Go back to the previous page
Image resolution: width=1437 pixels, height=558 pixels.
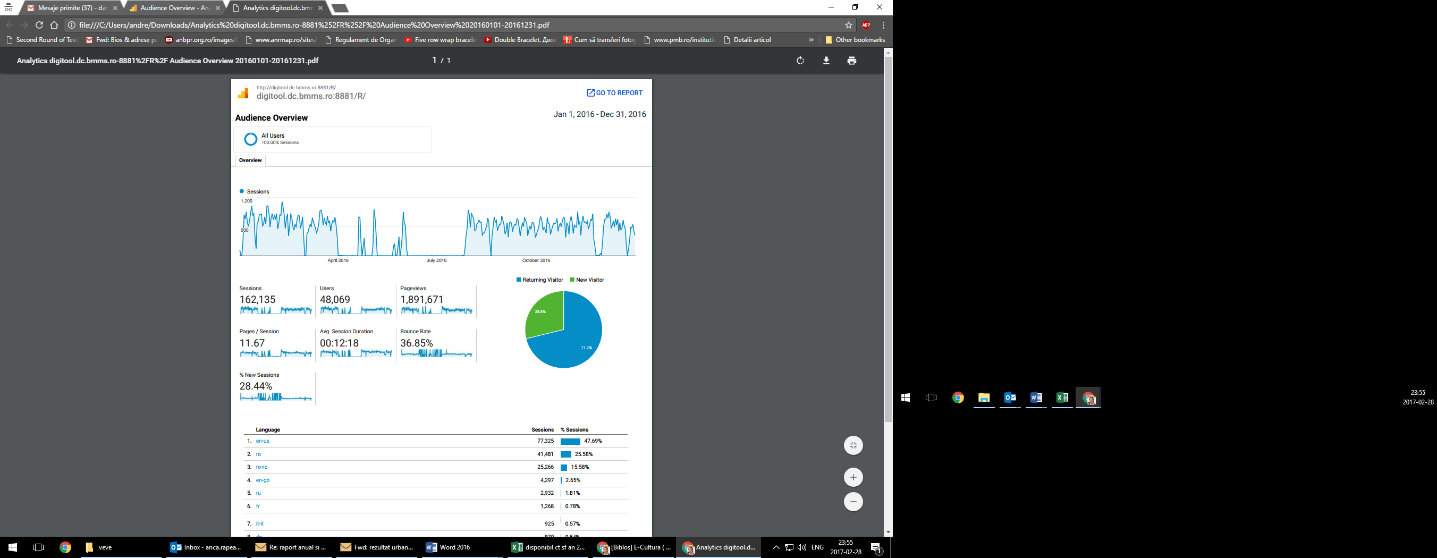tap(10, 25)
